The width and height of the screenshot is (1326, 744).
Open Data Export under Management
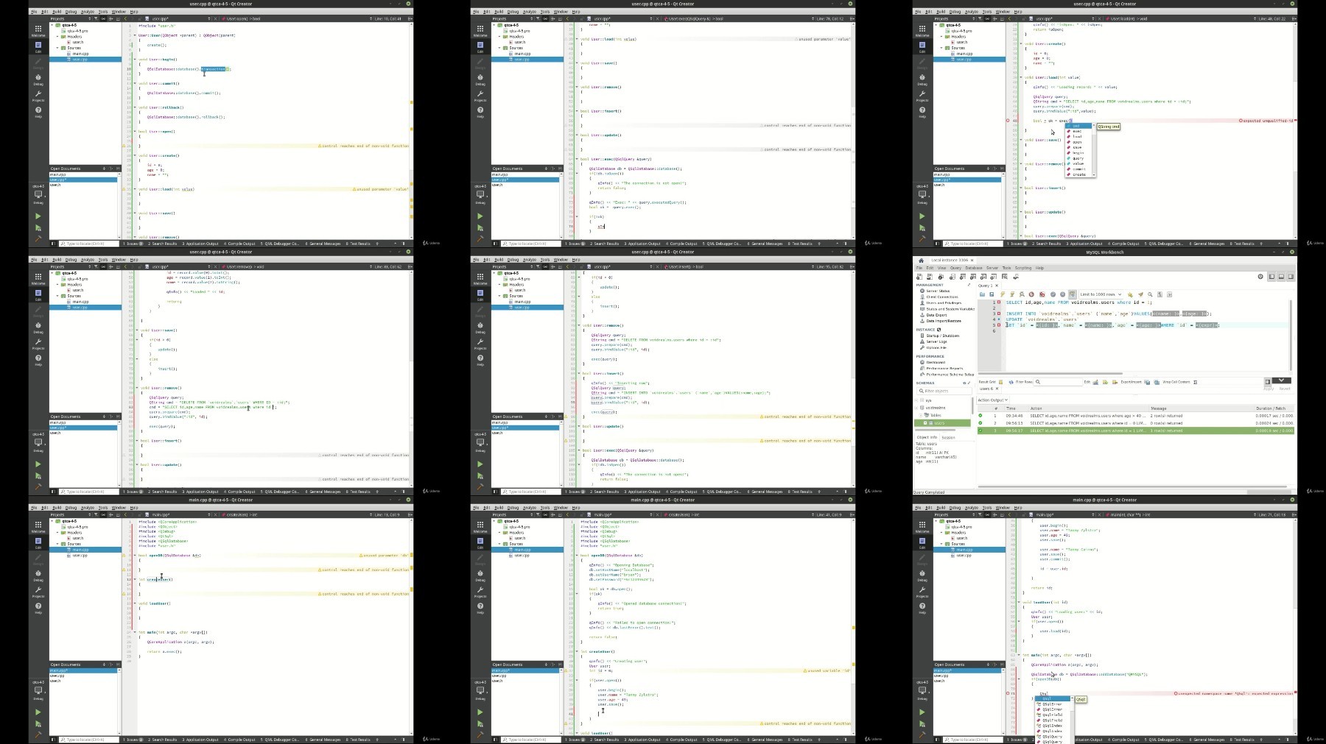[936, 315]
